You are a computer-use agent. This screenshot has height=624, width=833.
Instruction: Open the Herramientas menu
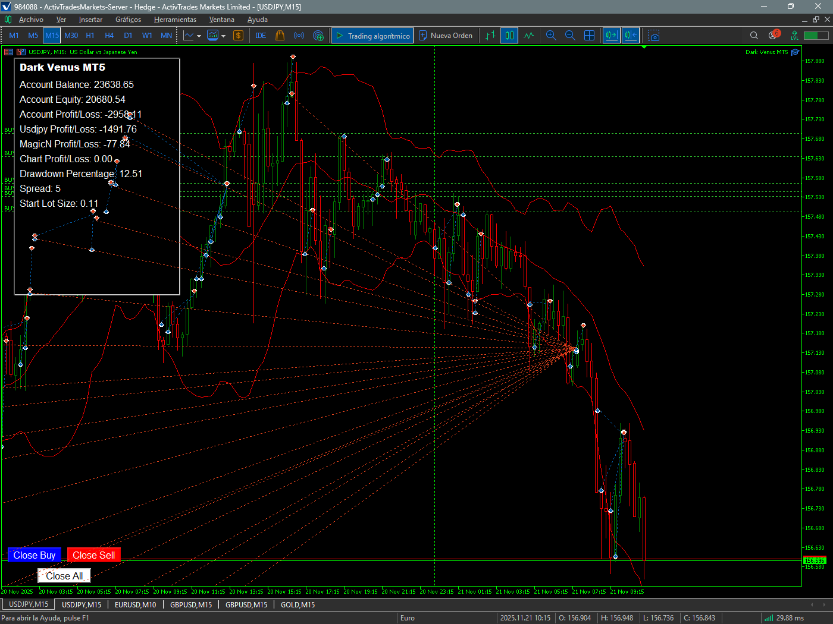click(175, 20)
